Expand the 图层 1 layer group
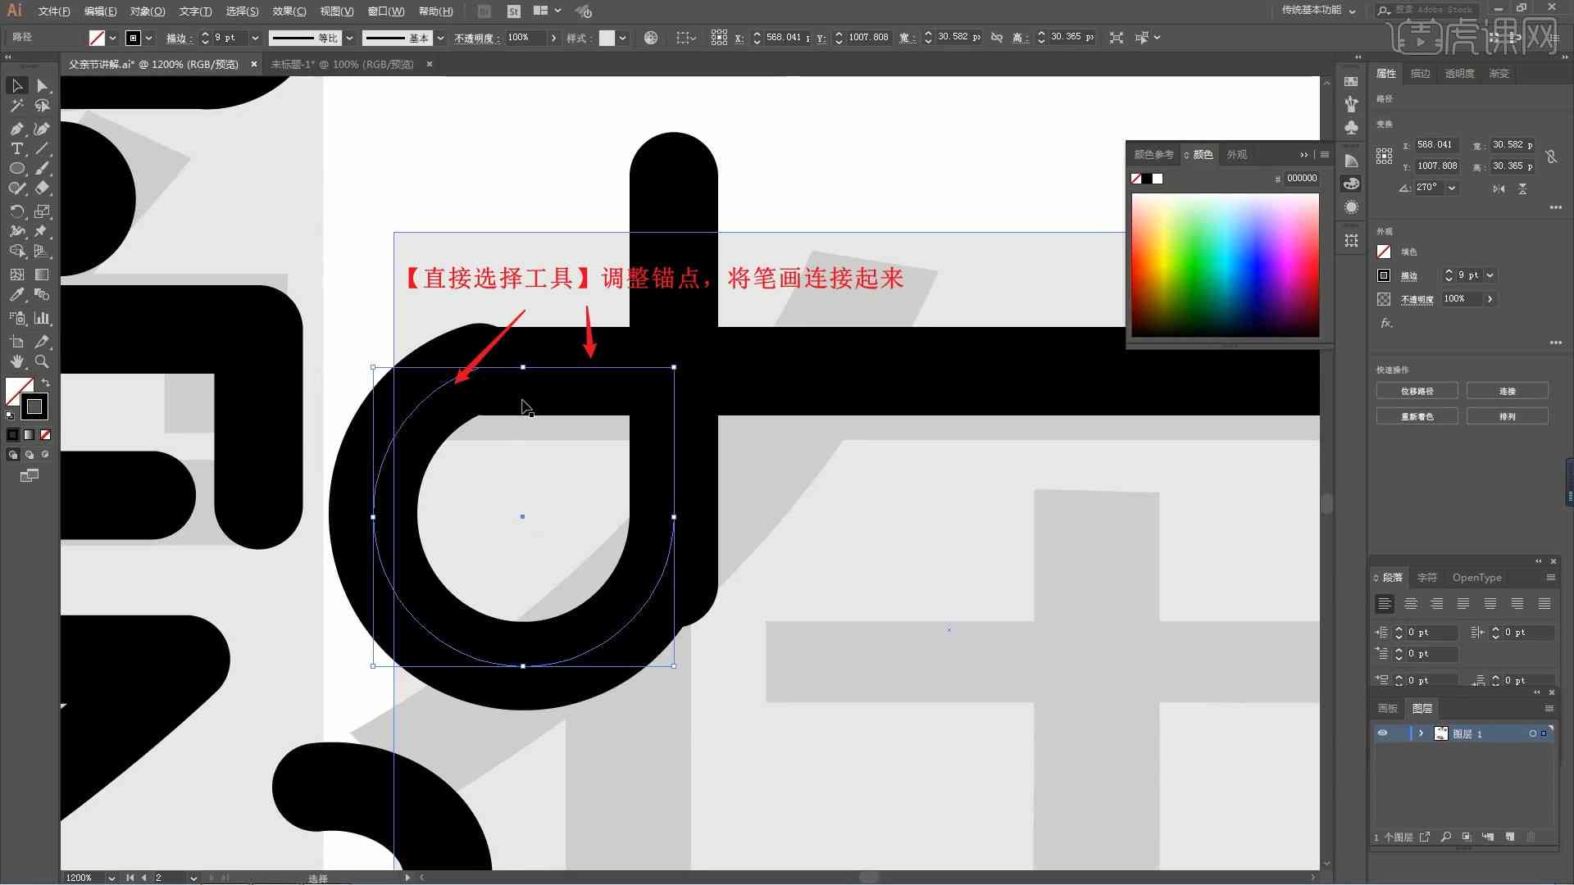Image resolution: width=1574 pixels, height=885 pixels. pos(1419,733)
